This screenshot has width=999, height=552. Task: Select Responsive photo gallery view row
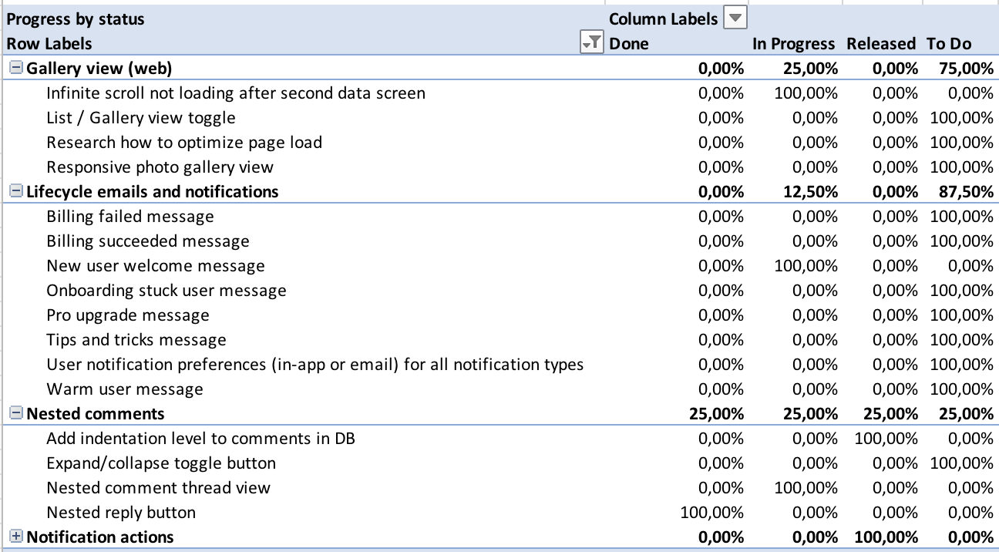point(160,167)
